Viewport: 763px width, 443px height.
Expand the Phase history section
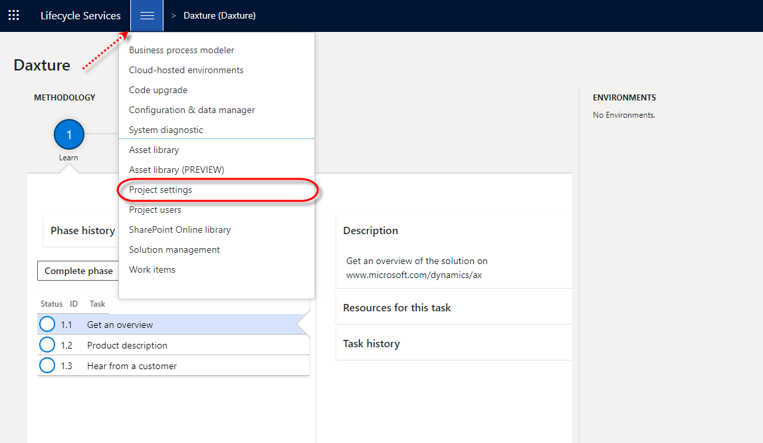82,231
